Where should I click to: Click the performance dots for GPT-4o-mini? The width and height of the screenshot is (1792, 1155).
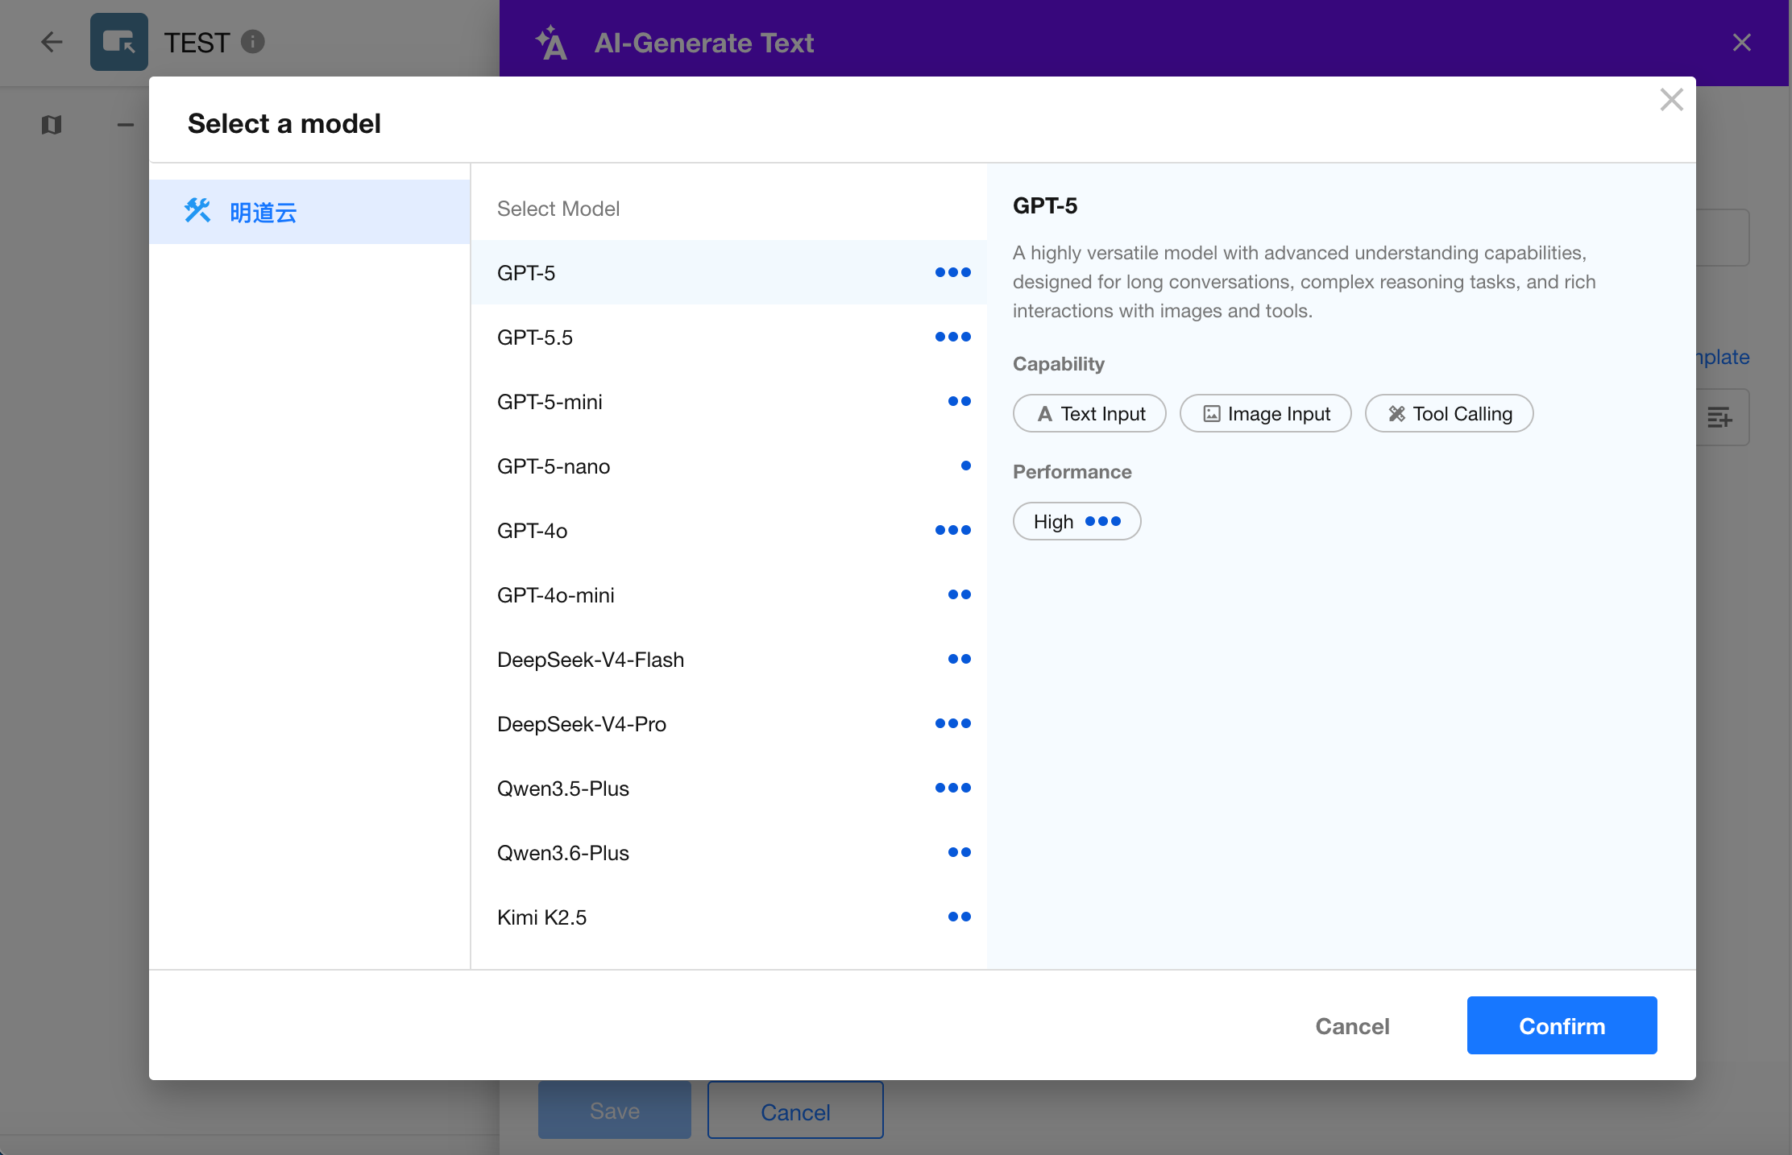pos(960,594)
